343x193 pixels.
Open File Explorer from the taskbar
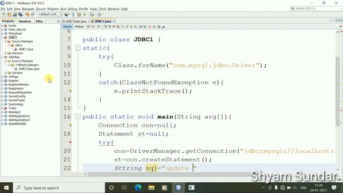[151, 188]
